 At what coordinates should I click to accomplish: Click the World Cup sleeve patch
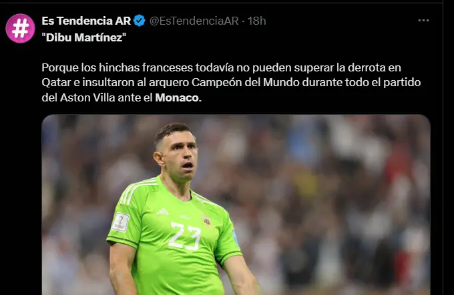point(120,222)
